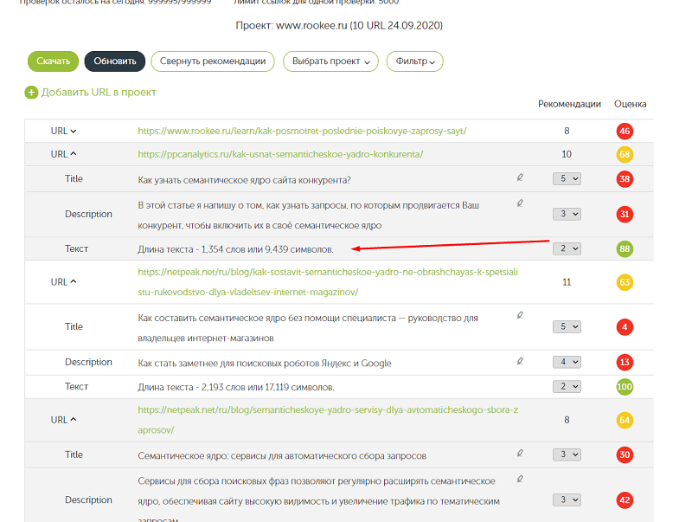Open recommendations dropdown showing 2 for 1,354-word text
Image resolution: width=692 pixels, height=522 pixels.
(567, 249)
